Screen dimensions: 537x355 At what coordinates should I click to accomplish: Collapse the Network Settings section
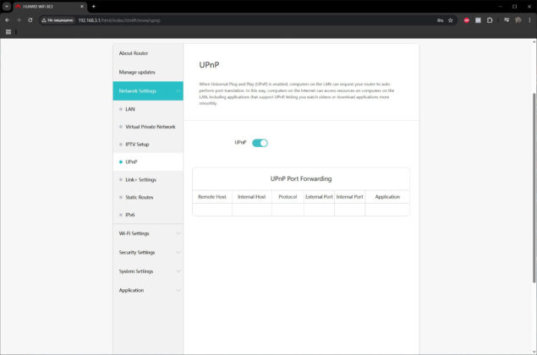148,91
